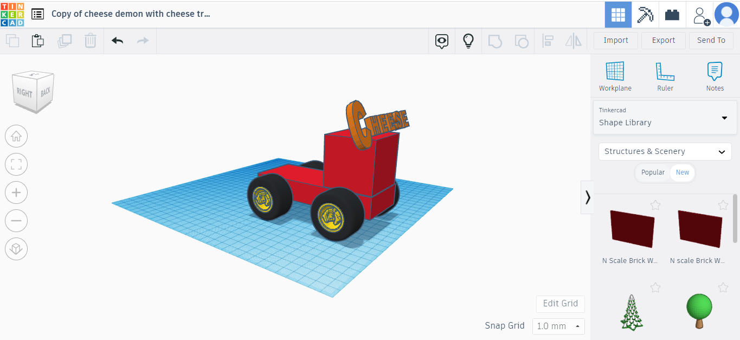
Task: Select the Ruler tool
Action: coord(665,76)
